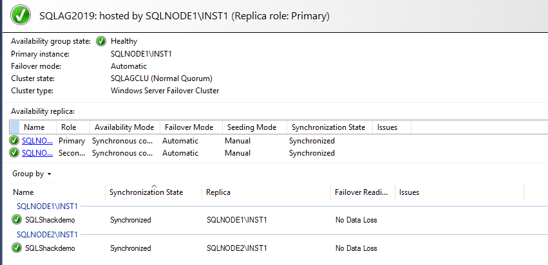
Task: Click the Availability Mode column header
Action: tap(124, 127)
